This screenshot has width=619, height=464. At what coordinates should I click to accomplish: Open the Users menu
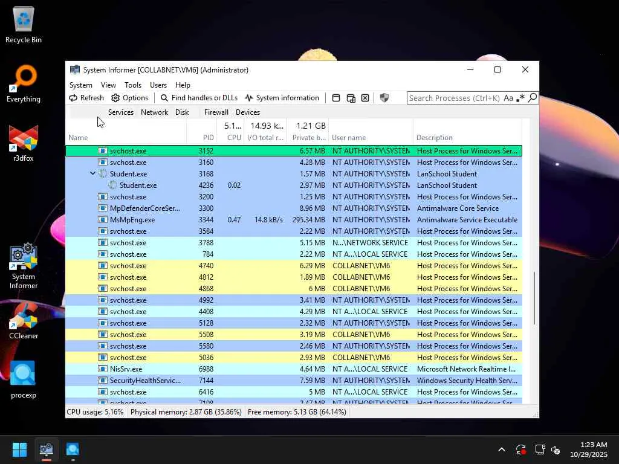click(x=158, y=85)
